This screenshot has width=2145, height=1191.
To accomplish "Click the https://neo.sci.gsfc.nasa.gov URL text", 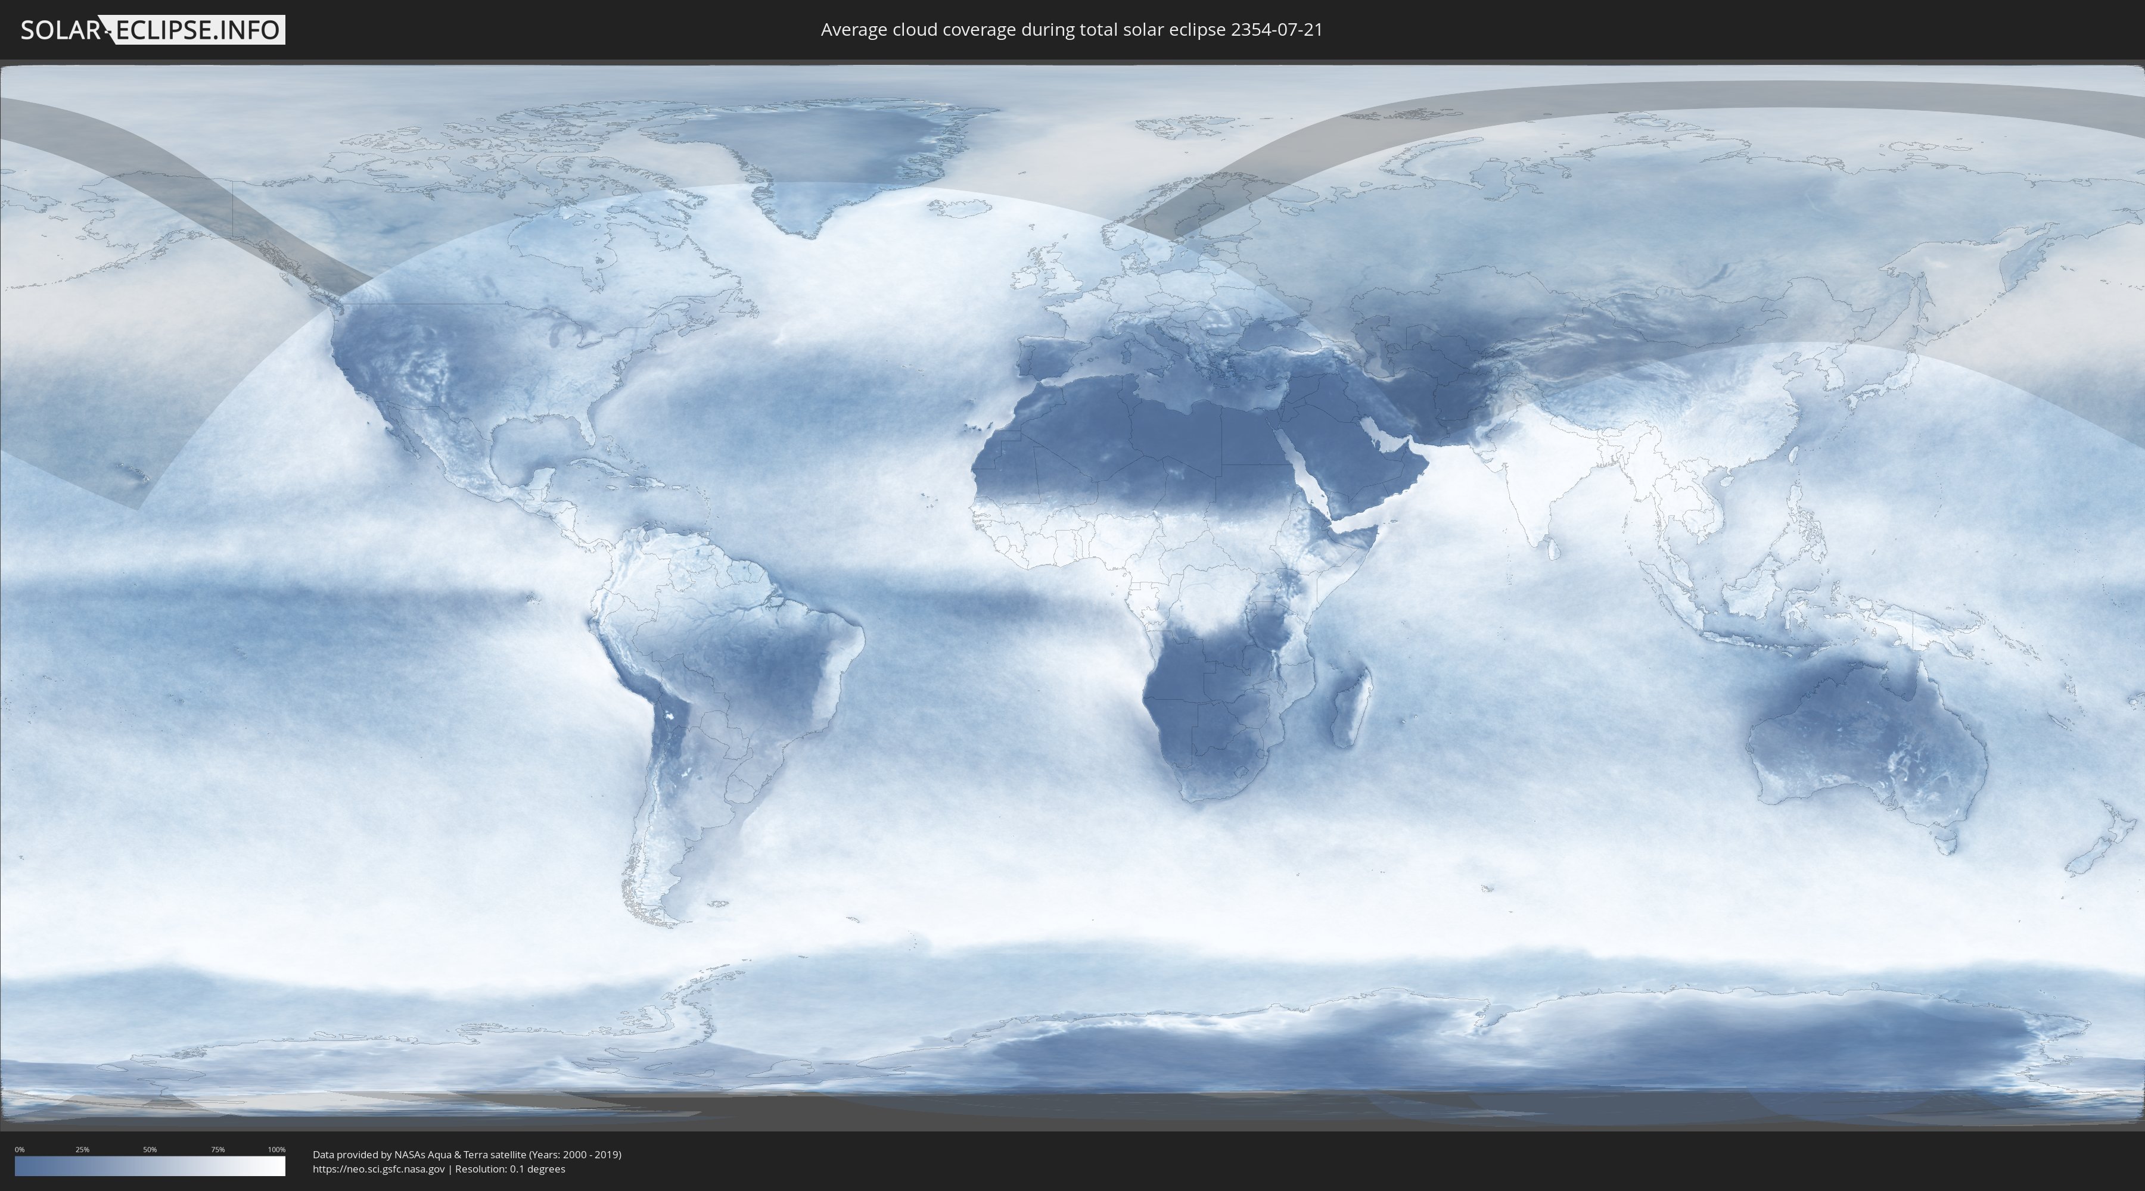I will (x=379, y=1170).
